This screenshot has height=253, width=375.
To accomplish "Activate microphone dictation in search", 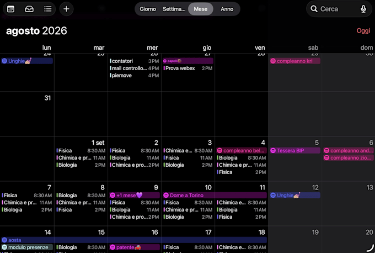I will [363, 9].
